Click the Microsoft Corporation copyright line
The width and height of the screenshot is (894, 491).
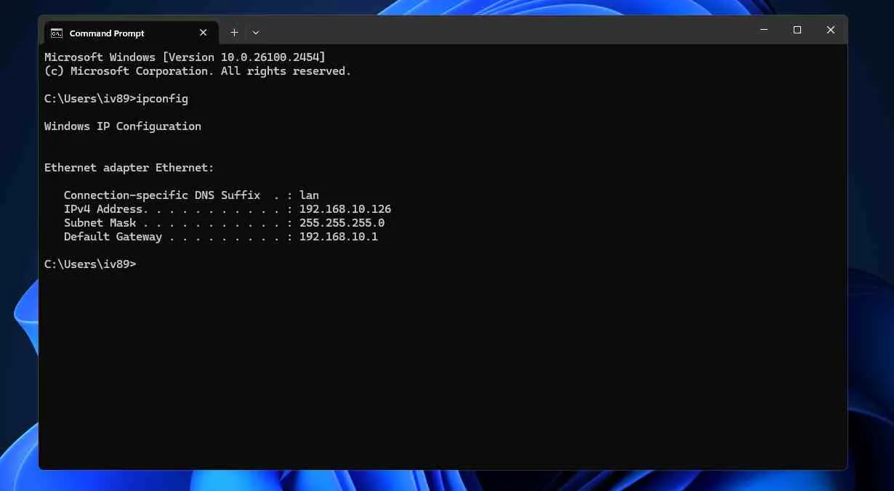point(198,71)
